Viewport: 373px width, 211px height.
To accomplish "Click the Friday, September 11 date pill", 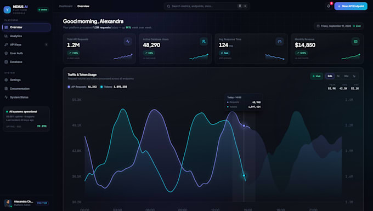I will (x=339, y=26).
